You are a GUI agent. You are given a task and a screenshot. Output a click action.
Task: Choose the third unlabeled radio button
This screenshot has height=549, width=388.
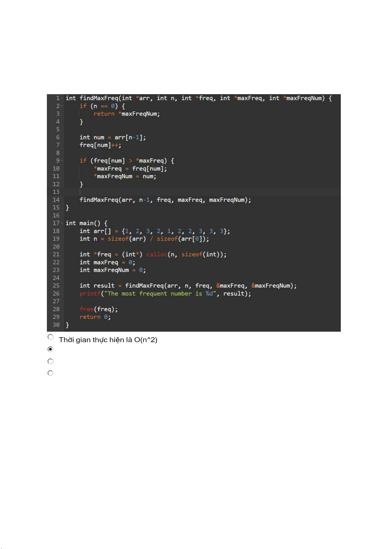coord(50,361)
